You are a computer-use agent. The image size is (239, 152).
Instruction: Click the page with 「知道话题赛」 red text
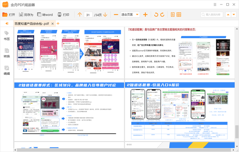tap(180, 53)
